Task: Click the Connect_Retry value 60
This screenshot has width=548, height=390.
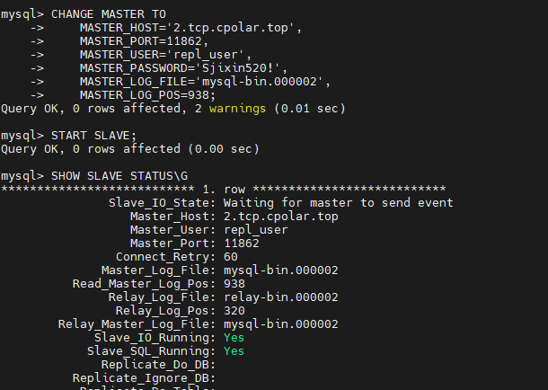Action: click(x=230, y=256)
